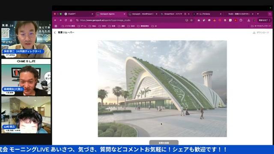
Task: Select the Genspark Agents tab
Action: point(111,14)
